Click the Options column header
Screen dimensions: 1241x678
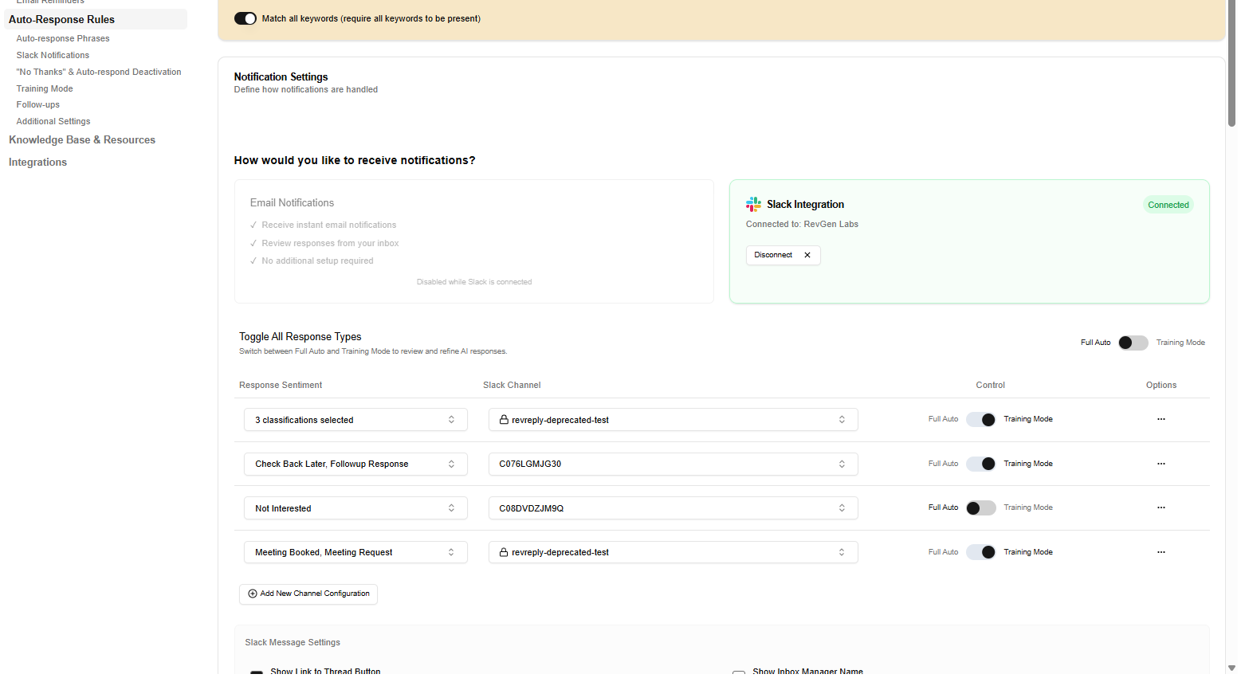pyautogui.click(x=1161, y=385)
